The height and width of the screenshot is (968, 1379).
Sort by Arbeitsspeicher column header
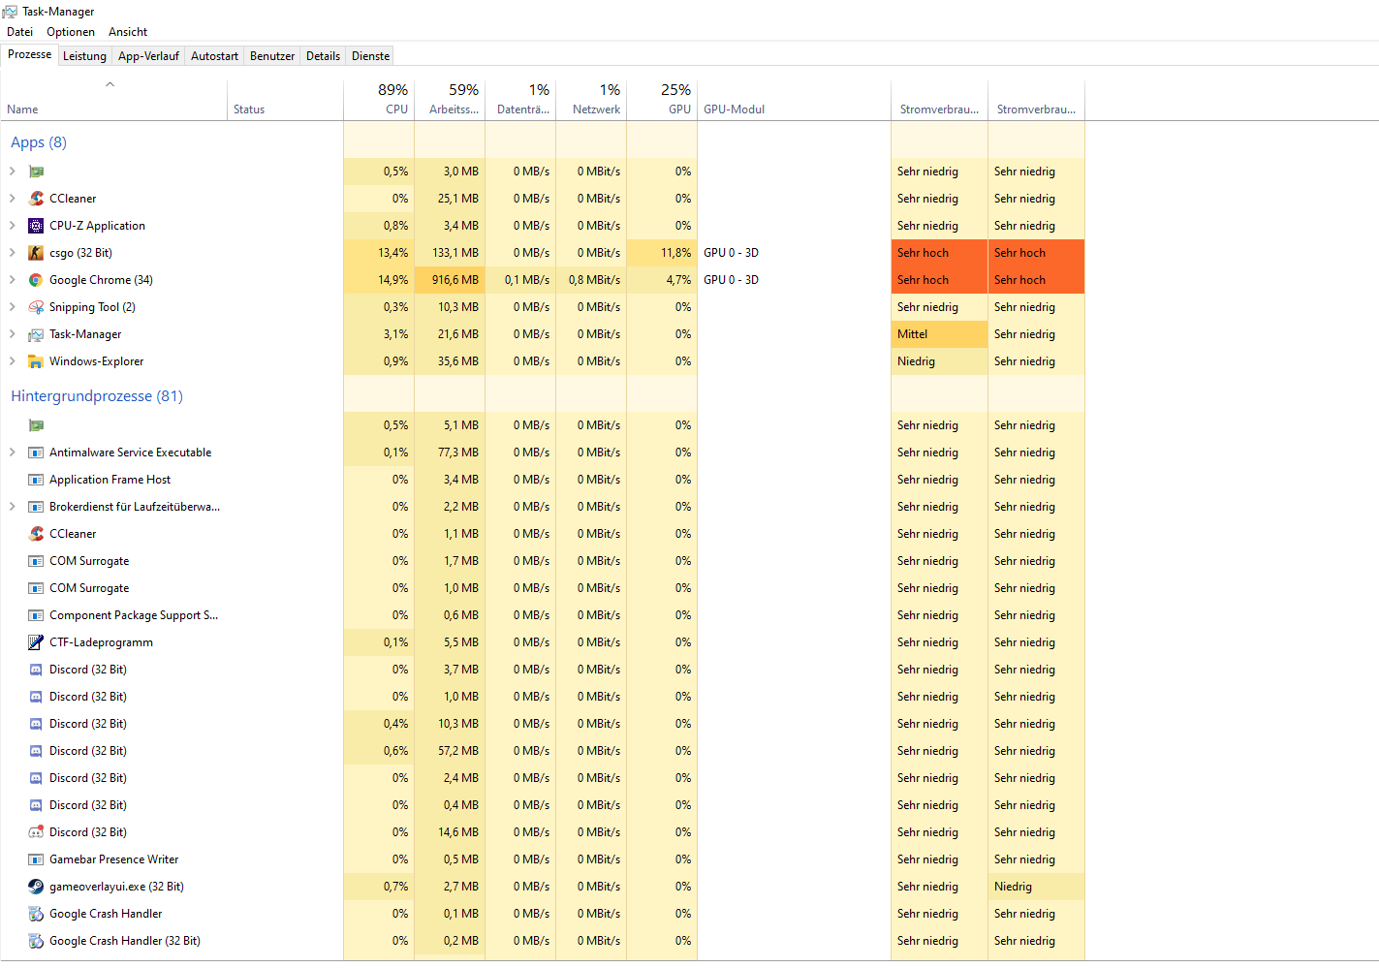450,101
